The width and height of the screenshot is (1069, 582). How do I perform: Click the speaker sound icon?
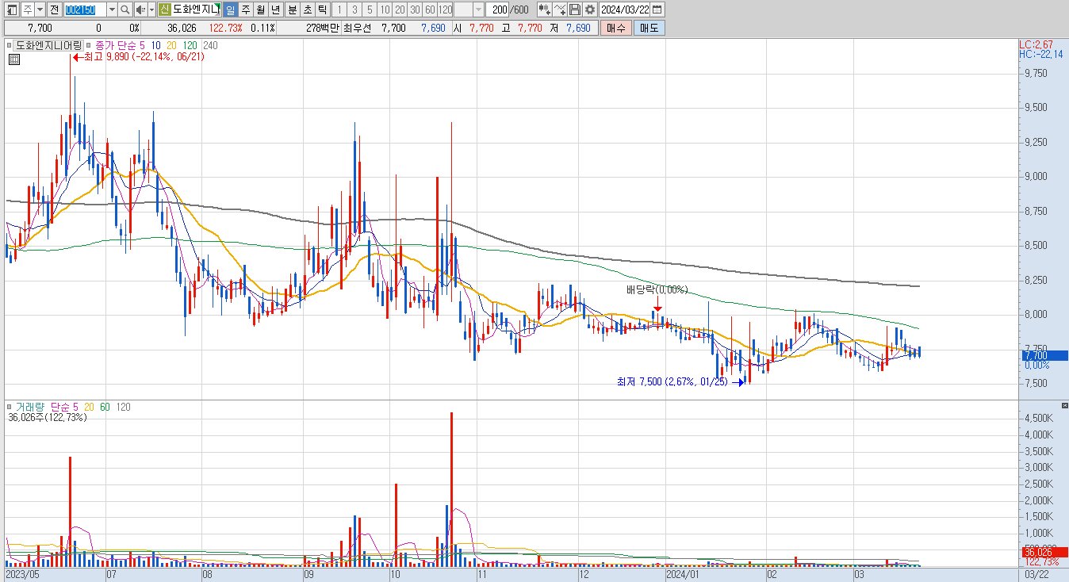(140, 10)
